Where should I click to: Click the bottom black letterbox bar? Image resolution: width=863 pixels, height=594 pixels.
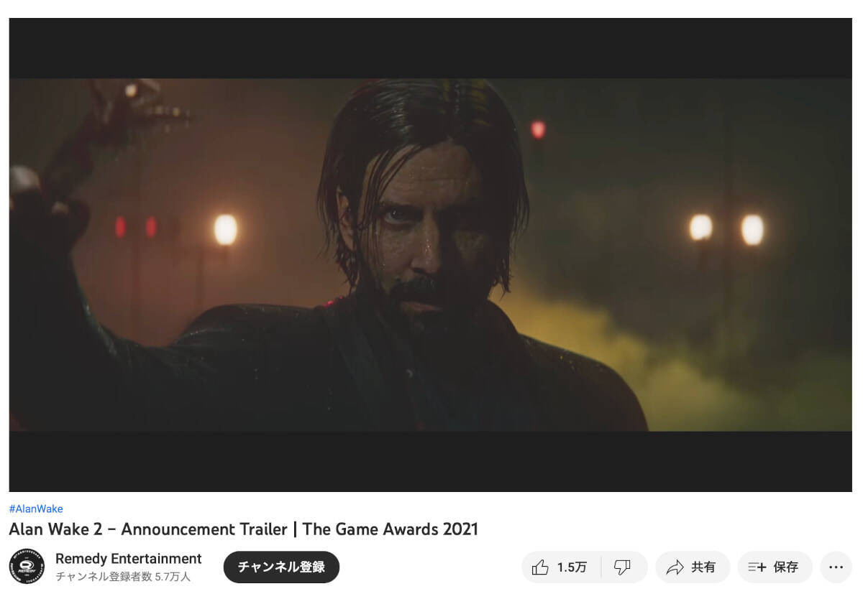430,461
